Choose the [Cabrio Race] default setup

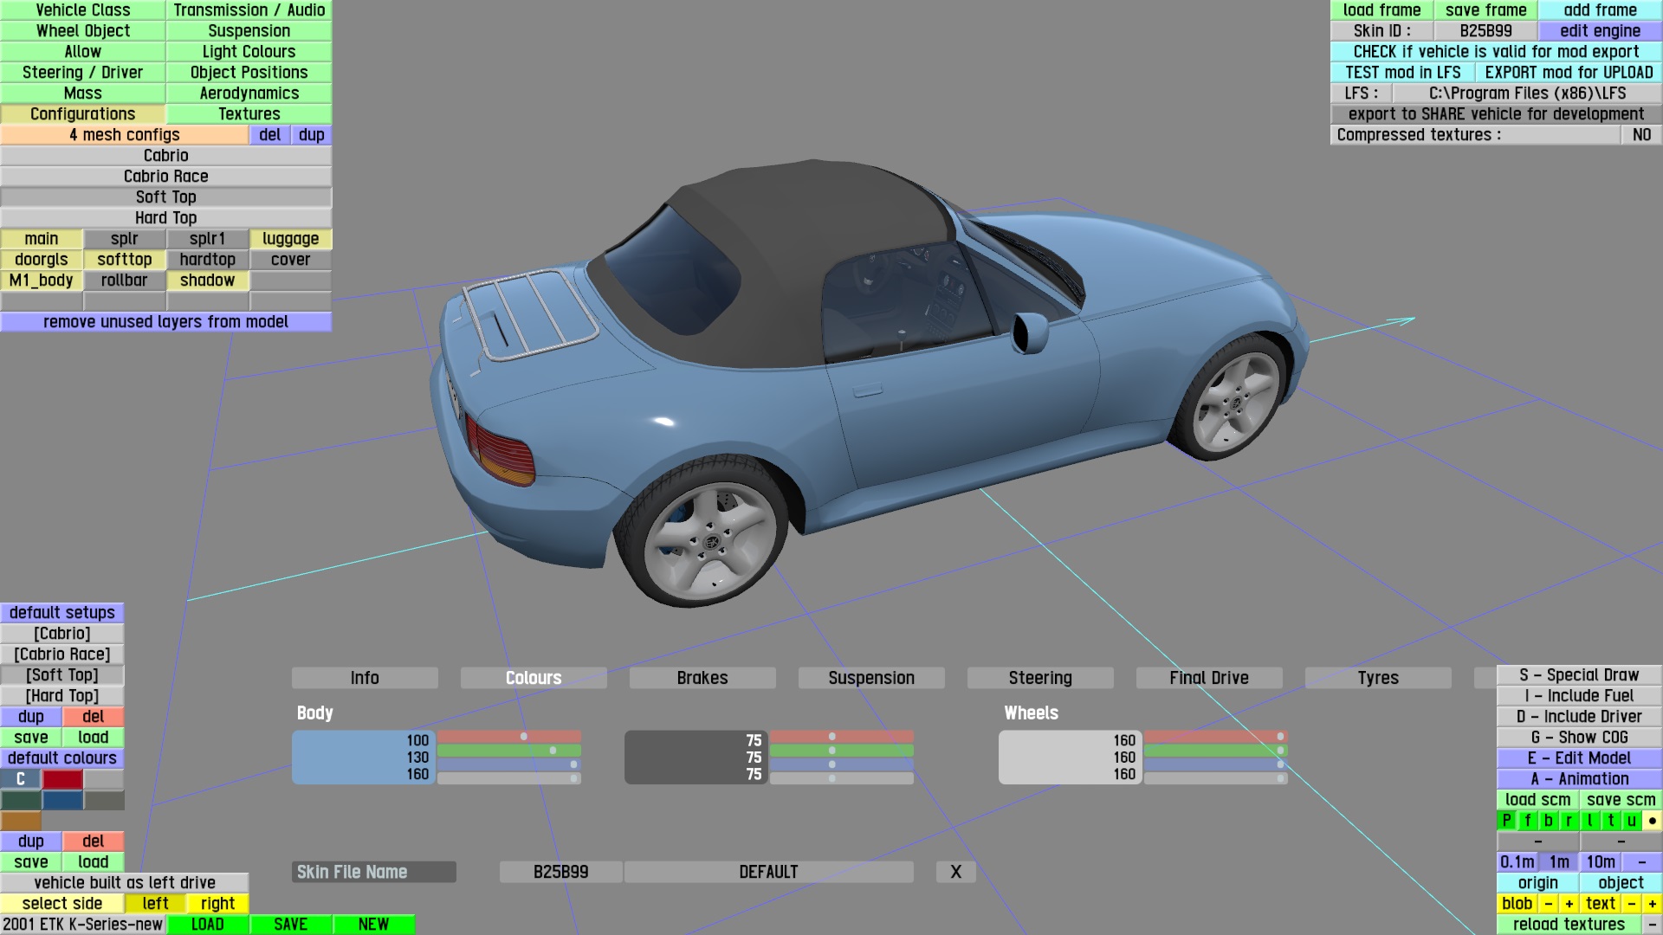62,654
